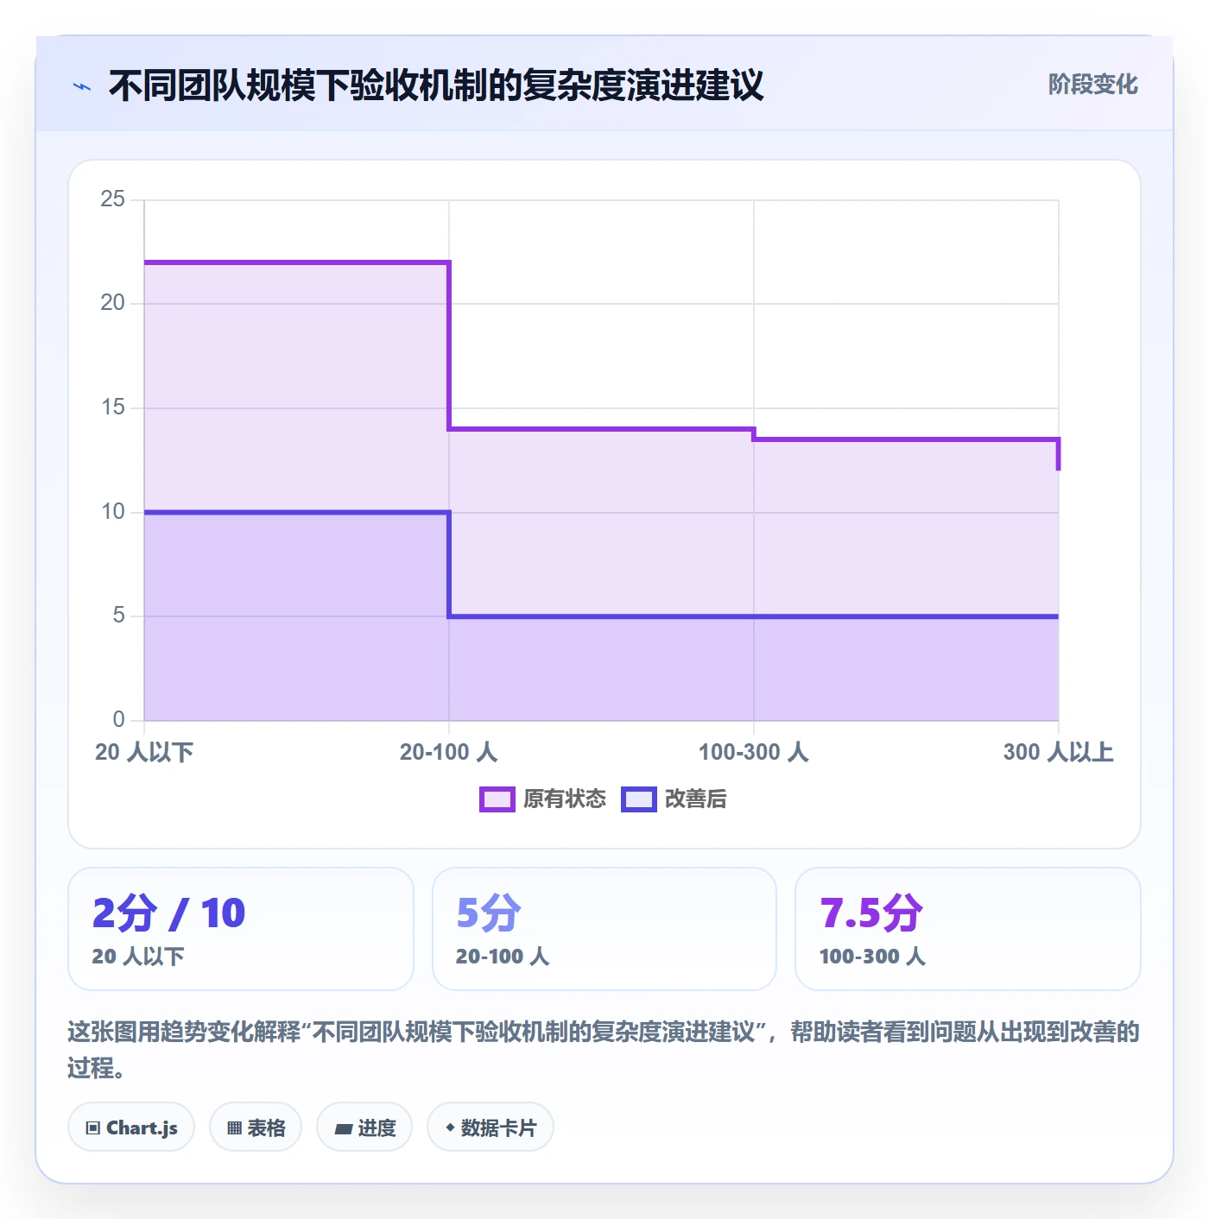
Task: Select the 数据卡片 tag
Action: point(491,1127)
